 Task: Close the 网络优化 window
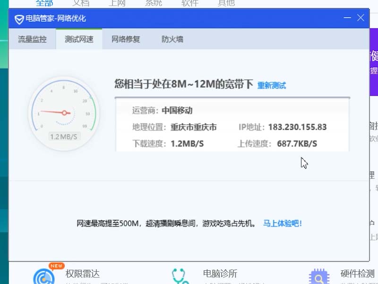click(361, 18)
